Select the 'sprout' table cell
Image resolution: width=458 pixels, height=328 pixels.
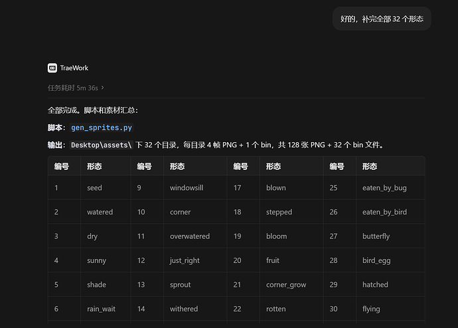coord(195,284)
